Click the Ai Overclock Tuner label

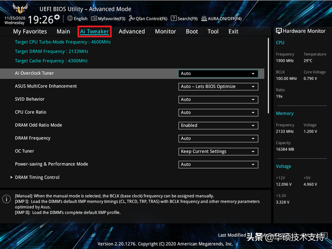(34, 73)
